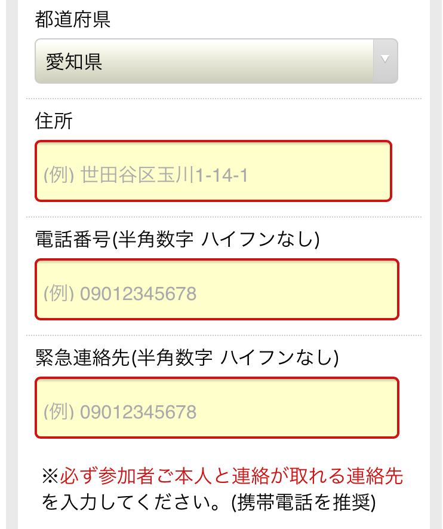Click the ※ mark before the red notice
Viewport: 443px width, 529px height.
[x=51, y=476]
